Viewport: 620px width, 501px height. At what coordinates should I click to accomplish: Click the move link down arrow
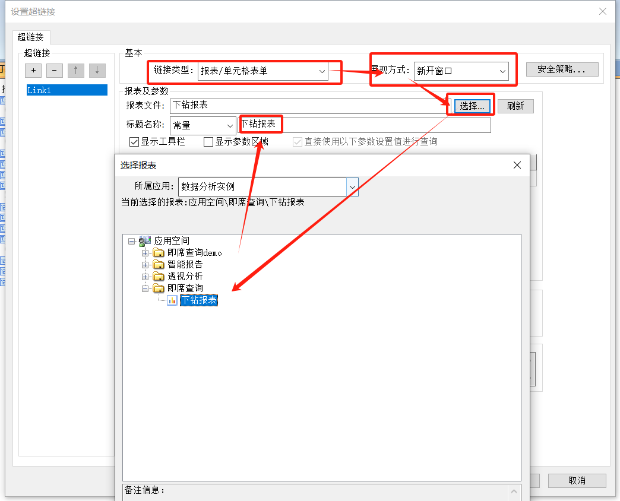pyautogui.click(x=97, y=71)
